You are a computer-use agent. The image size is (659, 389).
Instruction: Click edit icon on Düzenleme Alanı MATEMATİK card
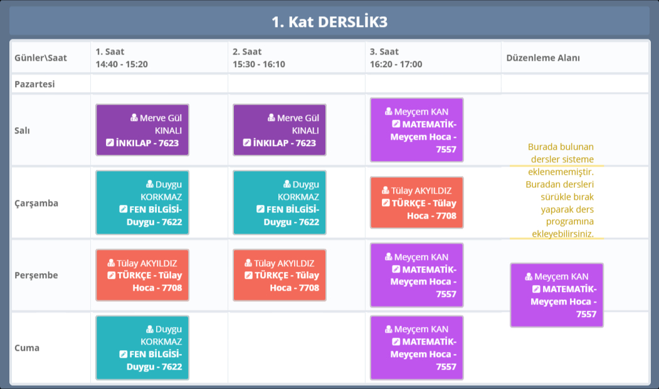click(536, 289)
